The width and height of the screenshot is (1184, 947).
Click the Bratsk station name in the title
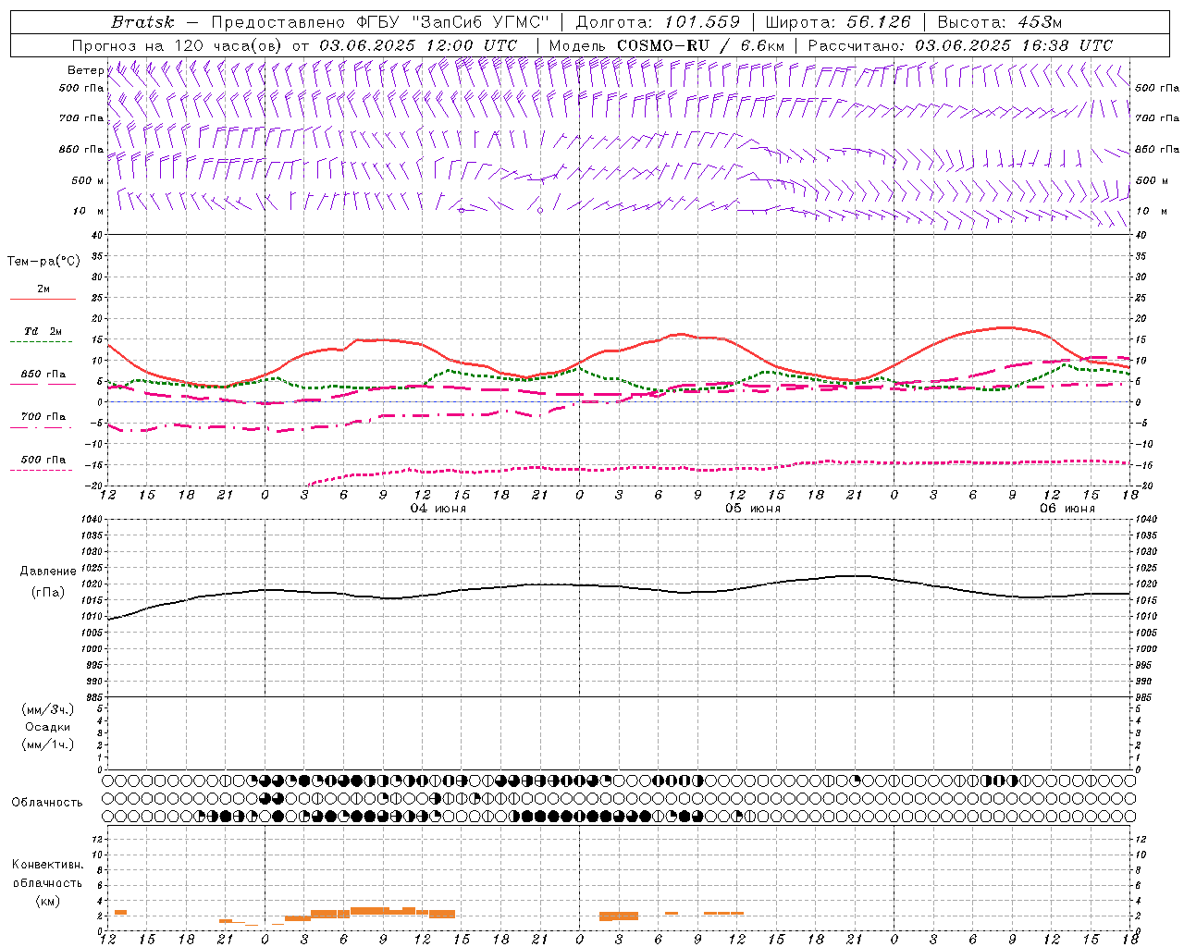142,22
